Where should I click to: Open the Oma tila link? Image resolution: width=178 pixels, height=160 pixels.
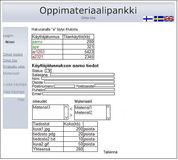pyautogui.click(x=10, y=60)
